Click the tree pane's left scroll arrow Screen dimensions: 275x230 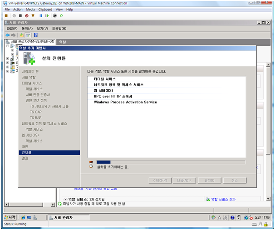[x=7, y=205]
